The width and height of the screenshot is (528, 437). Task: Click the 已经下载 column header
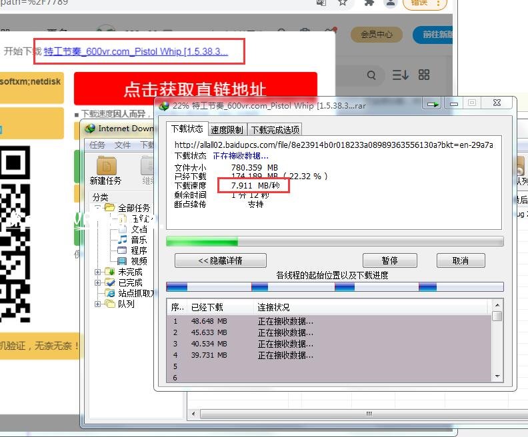point(220,307)
